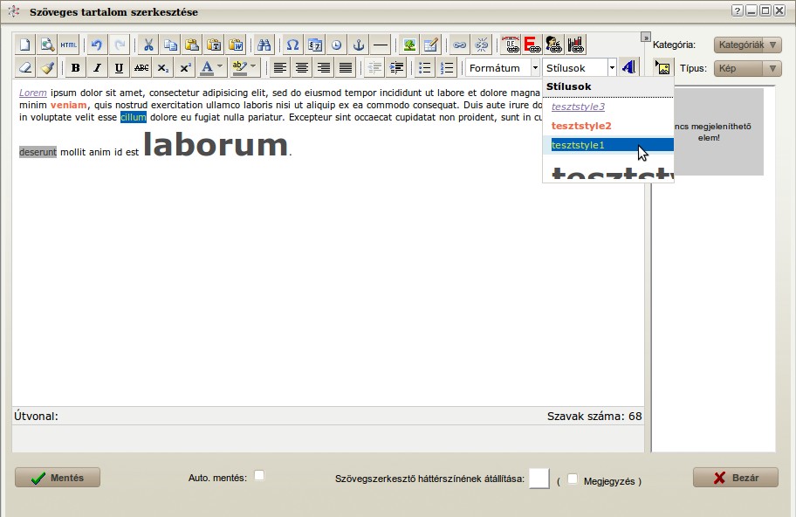Click the insert image tree icon
The image size is (796, 517).
point(408,45)
